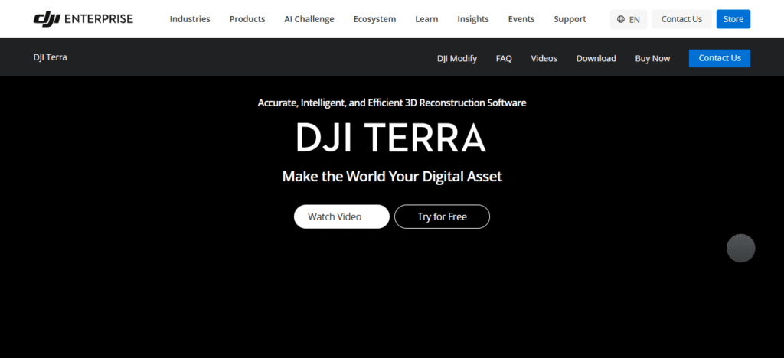Go to DJI Modify link
784x358 pixels.
457,58
